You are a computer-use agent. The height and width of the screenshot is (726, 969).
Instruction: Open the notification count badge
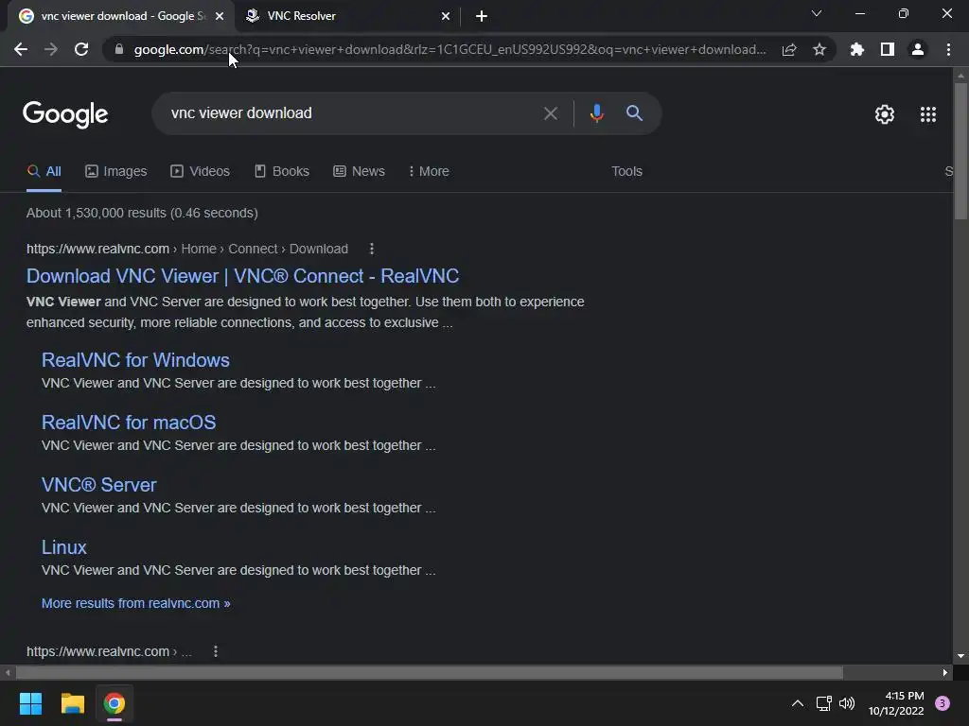pyautogui.click(x=943, y=703)
